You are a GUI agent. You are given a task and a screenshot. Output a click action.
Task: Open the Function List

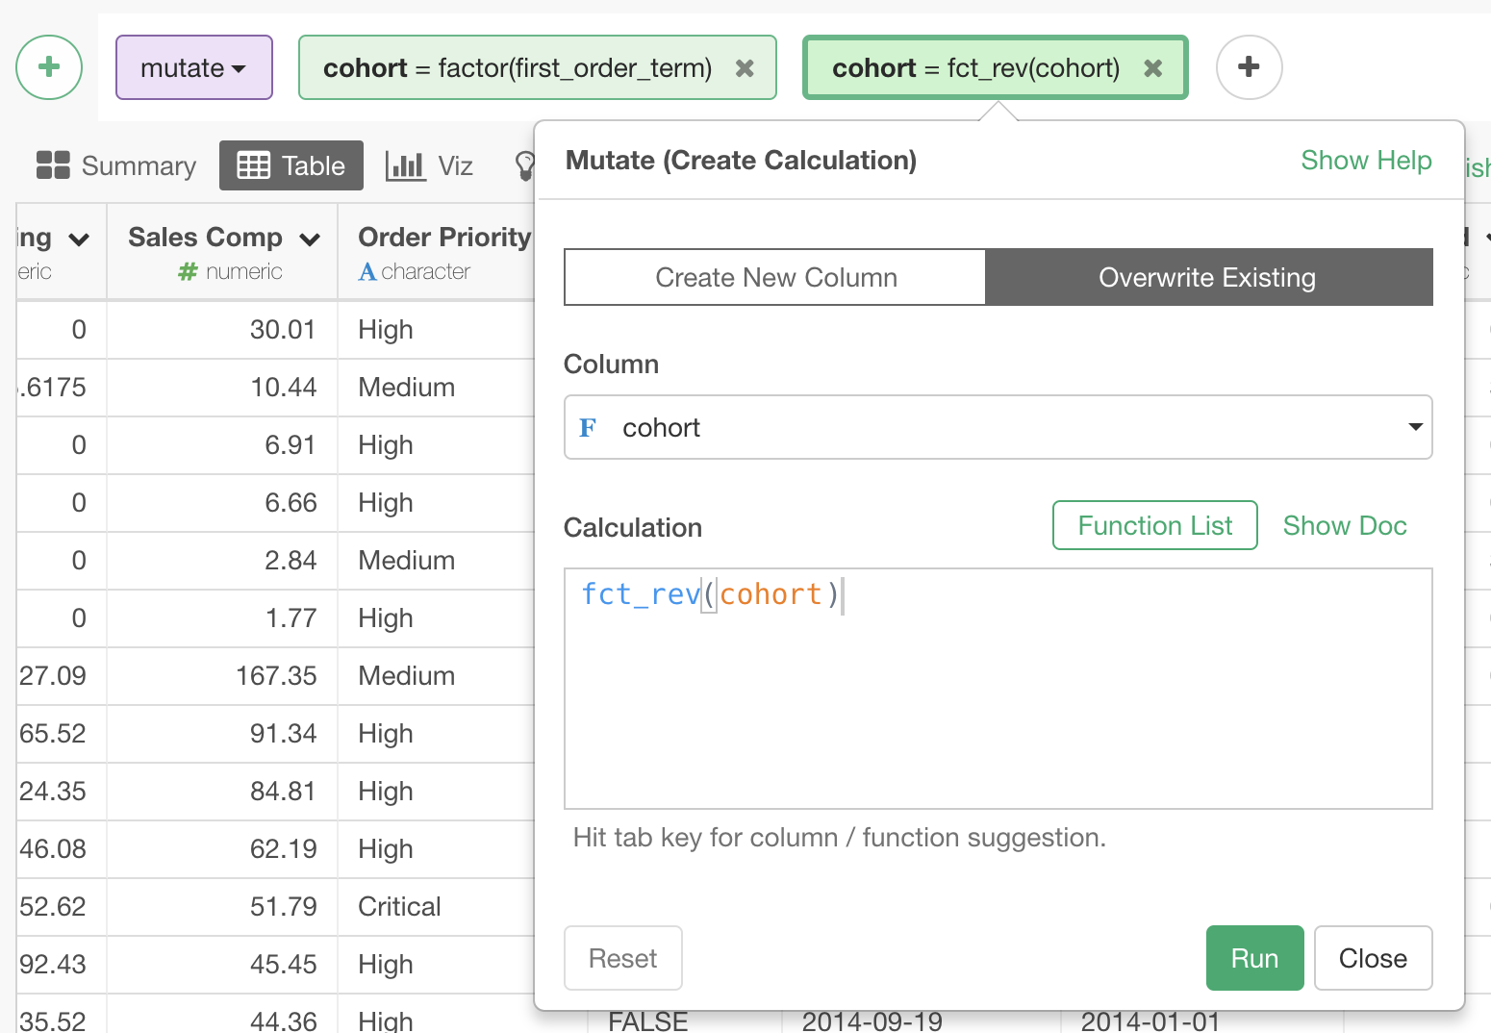(1154, 526)
